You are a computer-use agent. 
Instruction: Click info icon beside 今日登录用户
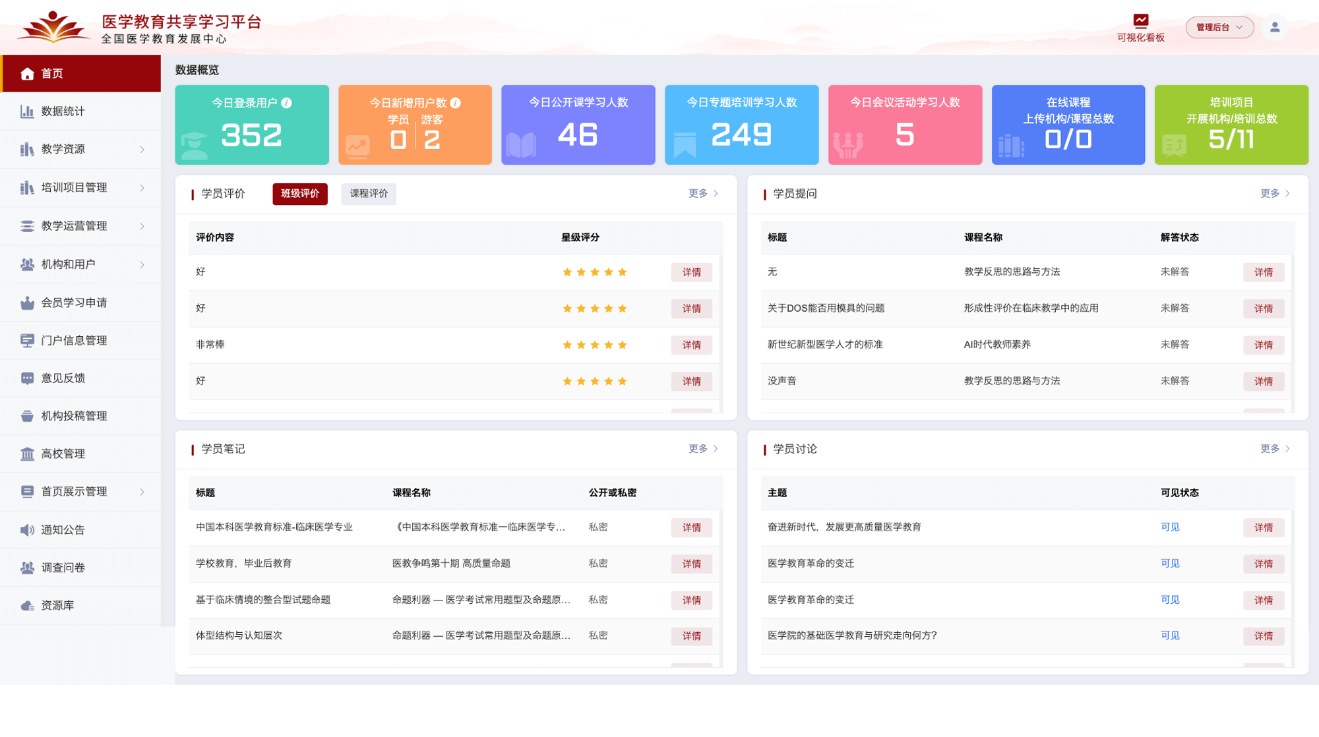[x=286, y=103]
